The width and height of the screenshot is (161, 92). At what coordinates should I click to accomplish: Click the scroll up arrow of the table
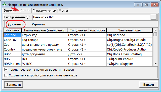click(x=155, y=30)
